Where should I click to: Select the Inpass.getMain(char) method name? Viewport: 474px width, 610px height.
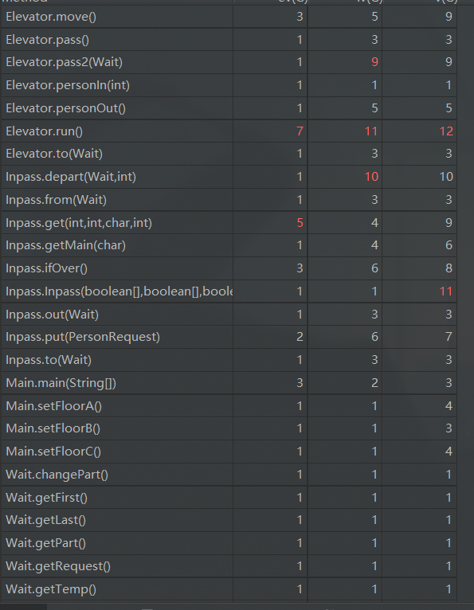[x=66, y=245]
